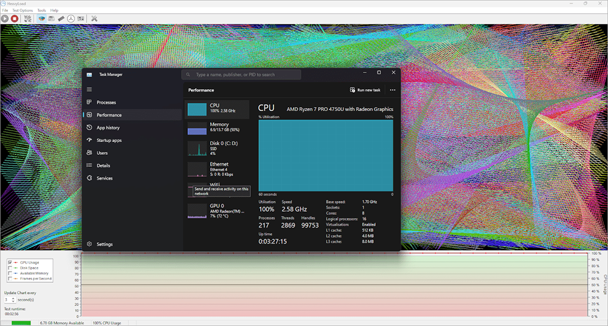Click '6.78 GB Memory Available' status text

[x=61, y=323]
